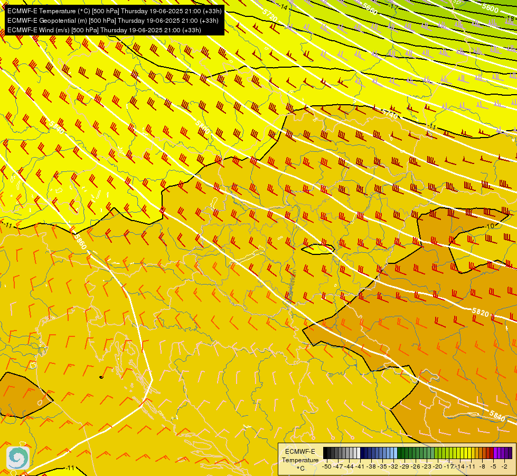The width and height of the screenshot is (517, 476).
Task: Click the black first swatch of the legend
Action: (x=325, y=453)
